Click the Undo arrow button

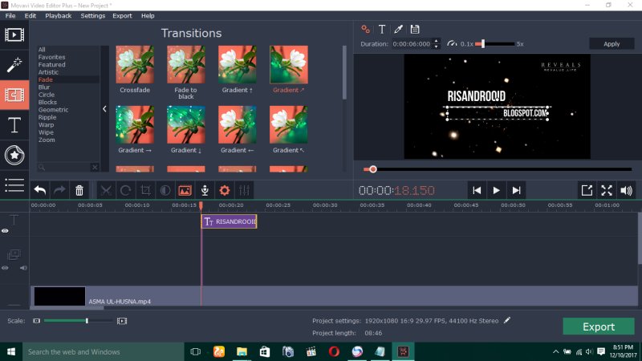(x=39, y=190)
